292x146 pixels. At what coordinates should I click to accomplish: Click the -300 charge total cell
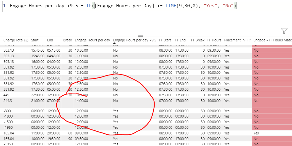pos(7,111)
